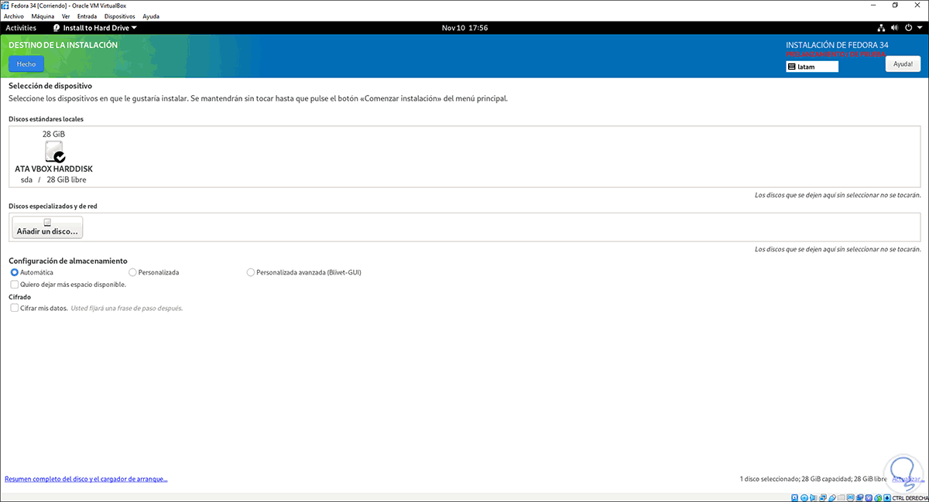The width and height of the screenshot is (929, 502).
Task: Click the Añadir un disco... button
Action: pyautogui.click(x=47, y=227)
